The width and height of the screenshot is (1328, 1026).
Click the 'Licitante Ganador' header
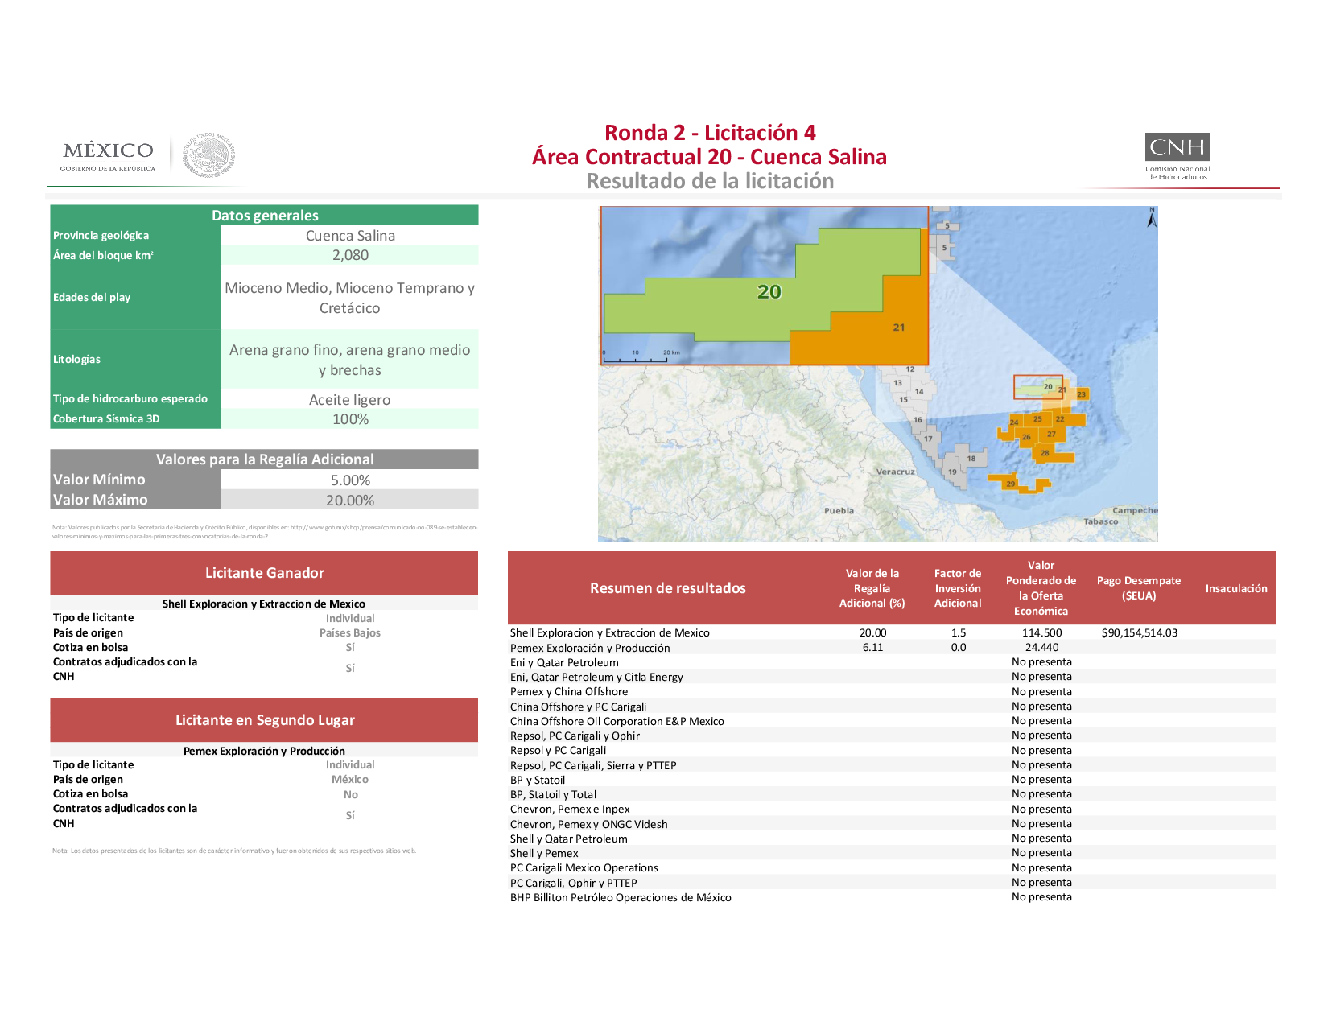(x=264, y=573)
